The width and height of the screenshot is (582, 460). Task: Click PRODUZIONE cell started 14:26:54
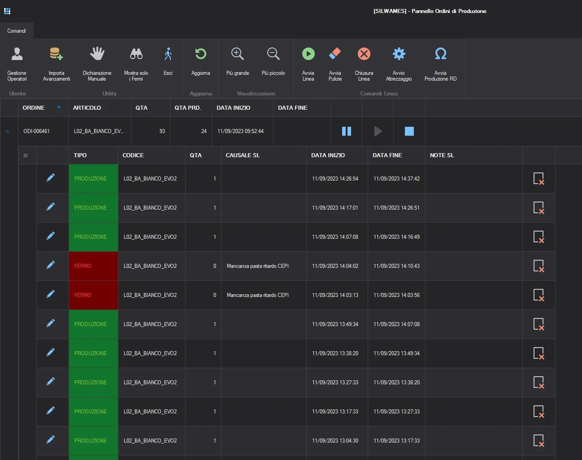tap(93, 179)
